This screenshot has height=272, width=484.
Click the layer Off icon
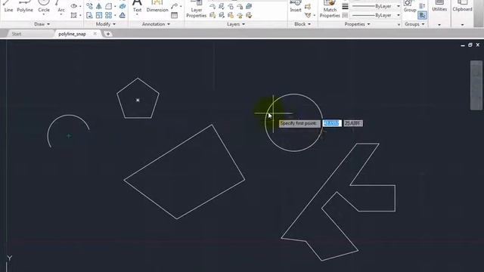pos(213,6)
